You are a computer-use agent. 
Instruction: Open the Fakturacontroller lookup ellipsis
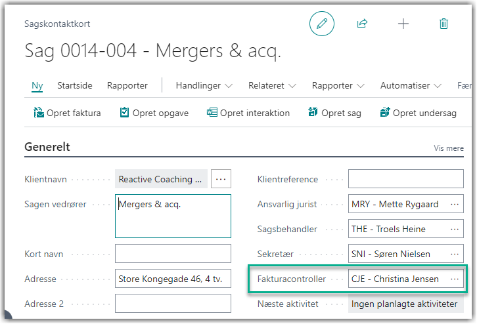pyautogui.click(x=455, y=279)
